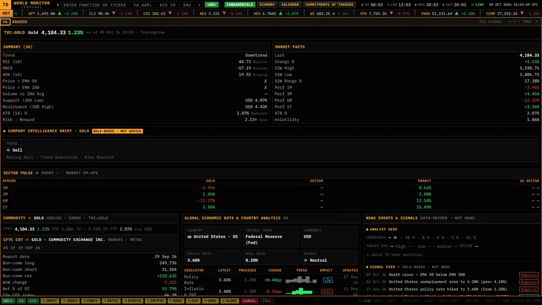Select HG1 quote in ticker strip
This screenshot has height=305, width=542.
coord(277,14)
